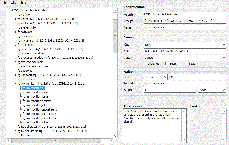The width and height of the screenshot is (229, 145).
Task: Enable the unsigned checkbox
Action: 145,64
